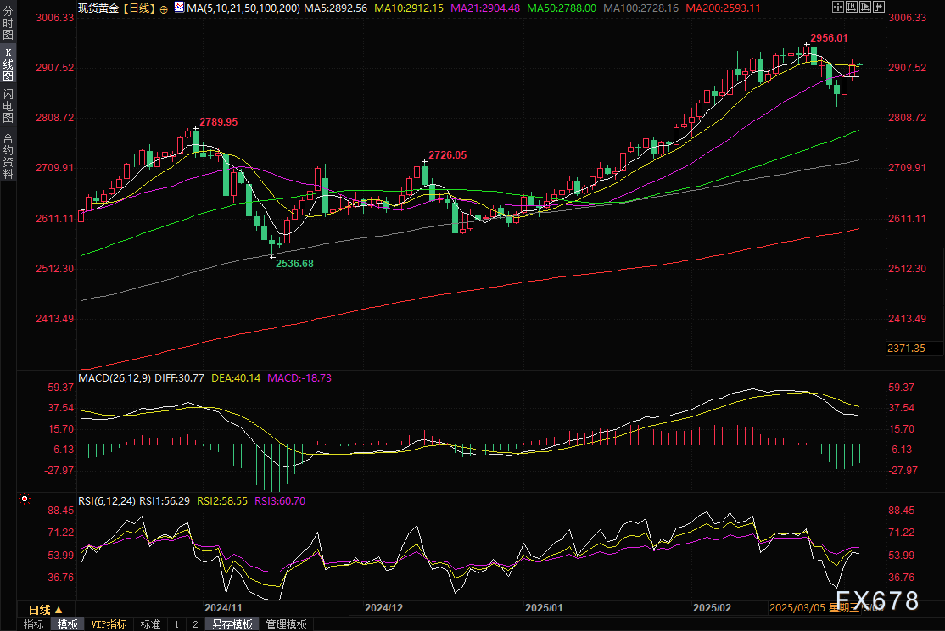945x631 pixels.
Task: Click the MACD(26,12,9) indicator label
Action: coord(114,377)
